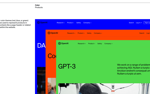Click the color themes description text

coord(15,24)
